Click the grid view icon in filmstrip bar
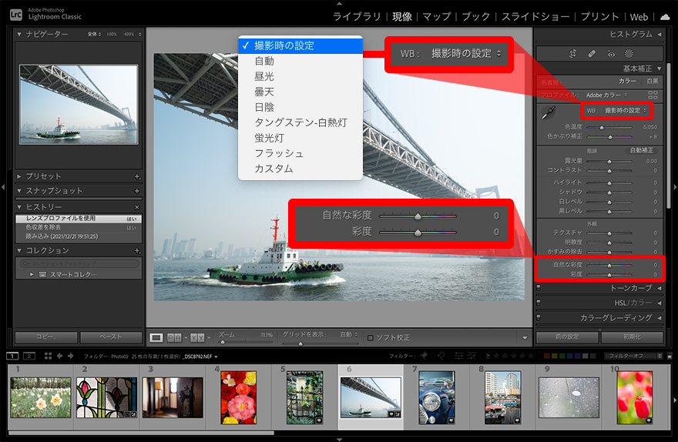 48,357
